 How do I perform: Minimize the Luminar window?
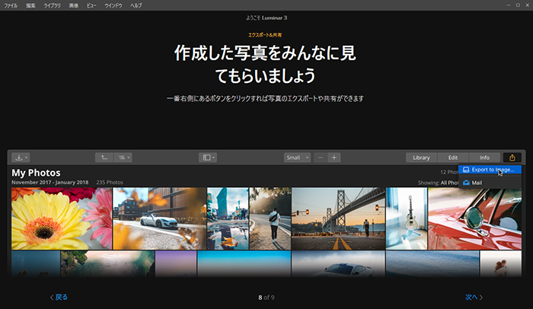[509, 5]
